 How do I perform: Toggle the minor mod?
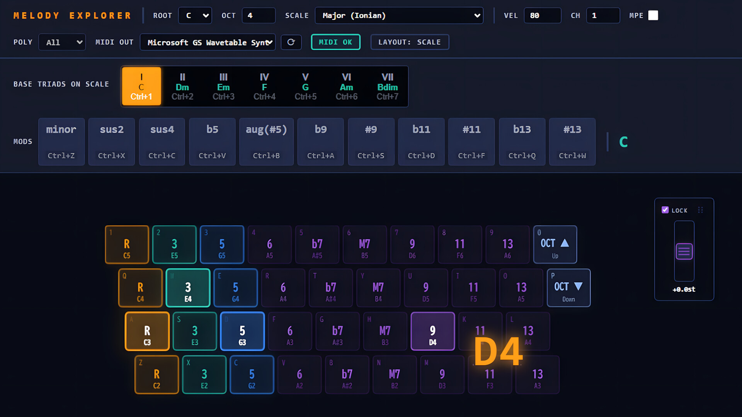click(61, 142)
